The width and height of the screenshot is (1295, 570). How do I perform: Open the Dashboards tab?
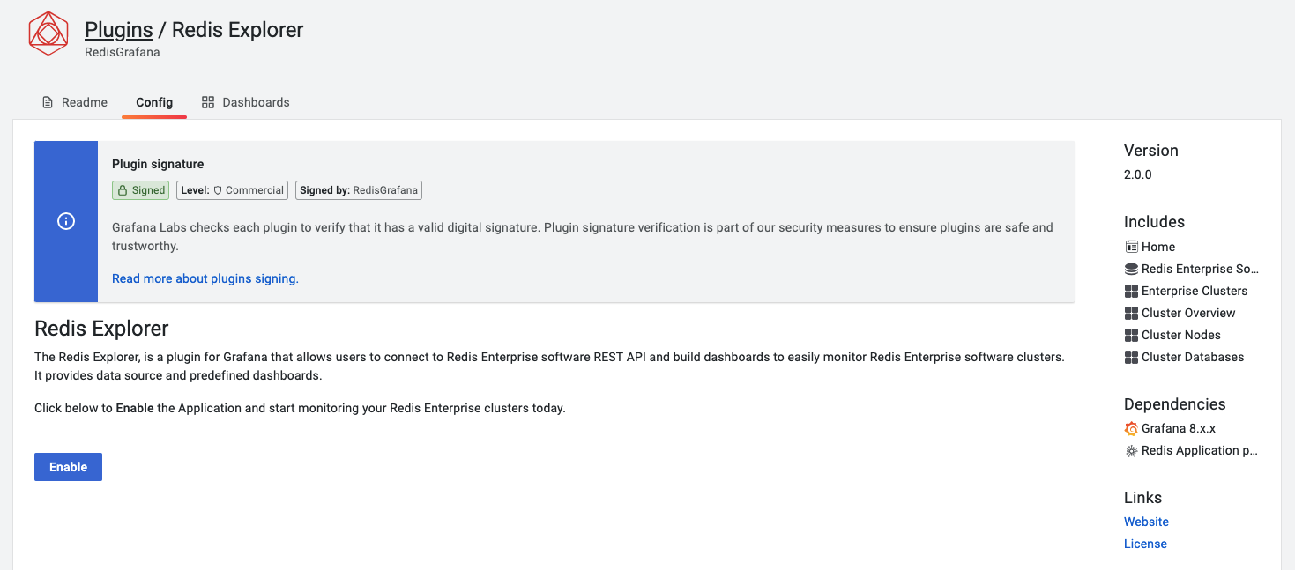tap(256, 101)
